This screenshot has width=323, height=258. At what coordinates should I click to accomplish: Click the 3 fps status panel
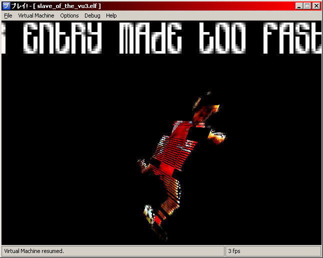pyautogui.click(x=235, y=250)
